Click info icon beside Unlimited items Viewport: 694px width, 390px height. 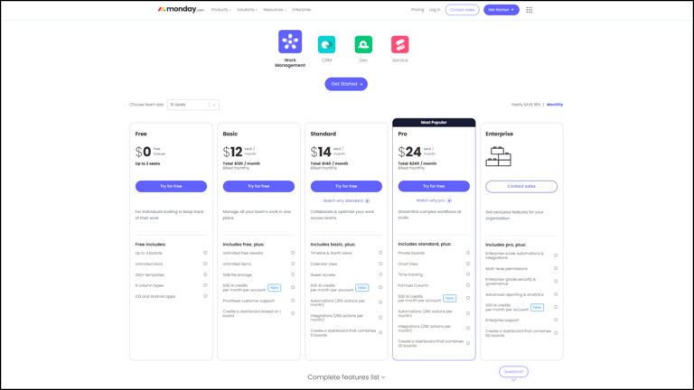293,264
